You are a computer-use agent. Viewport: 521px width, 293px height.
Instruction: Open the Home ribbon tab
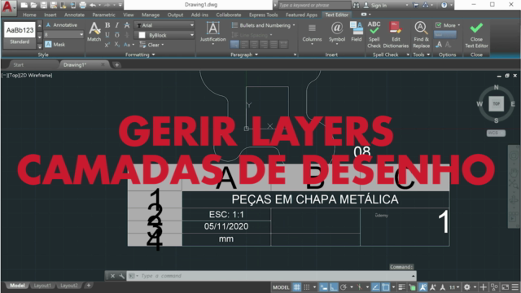click(29, 15)
